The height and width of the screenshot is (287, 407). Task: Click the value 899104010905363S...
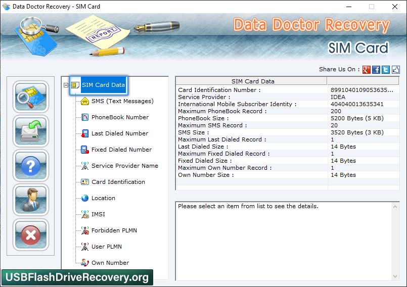tap(362, 90)
